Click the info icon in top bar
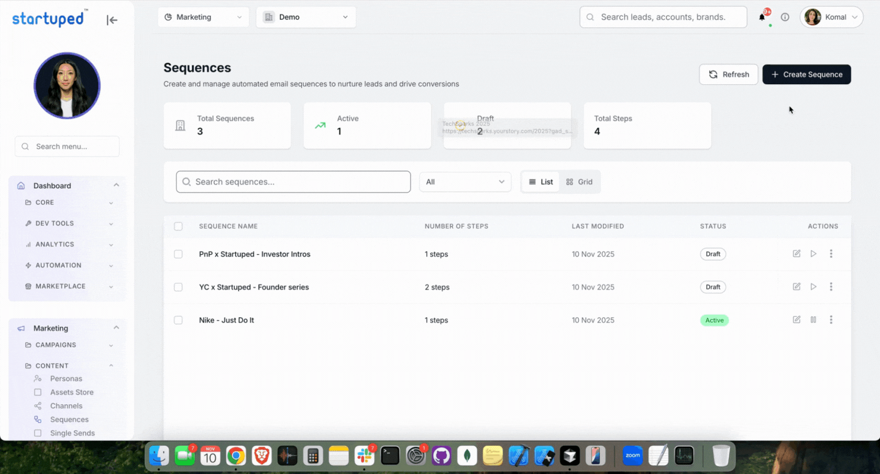This screenshot has width=880, height=474. (x=785, y=17)
